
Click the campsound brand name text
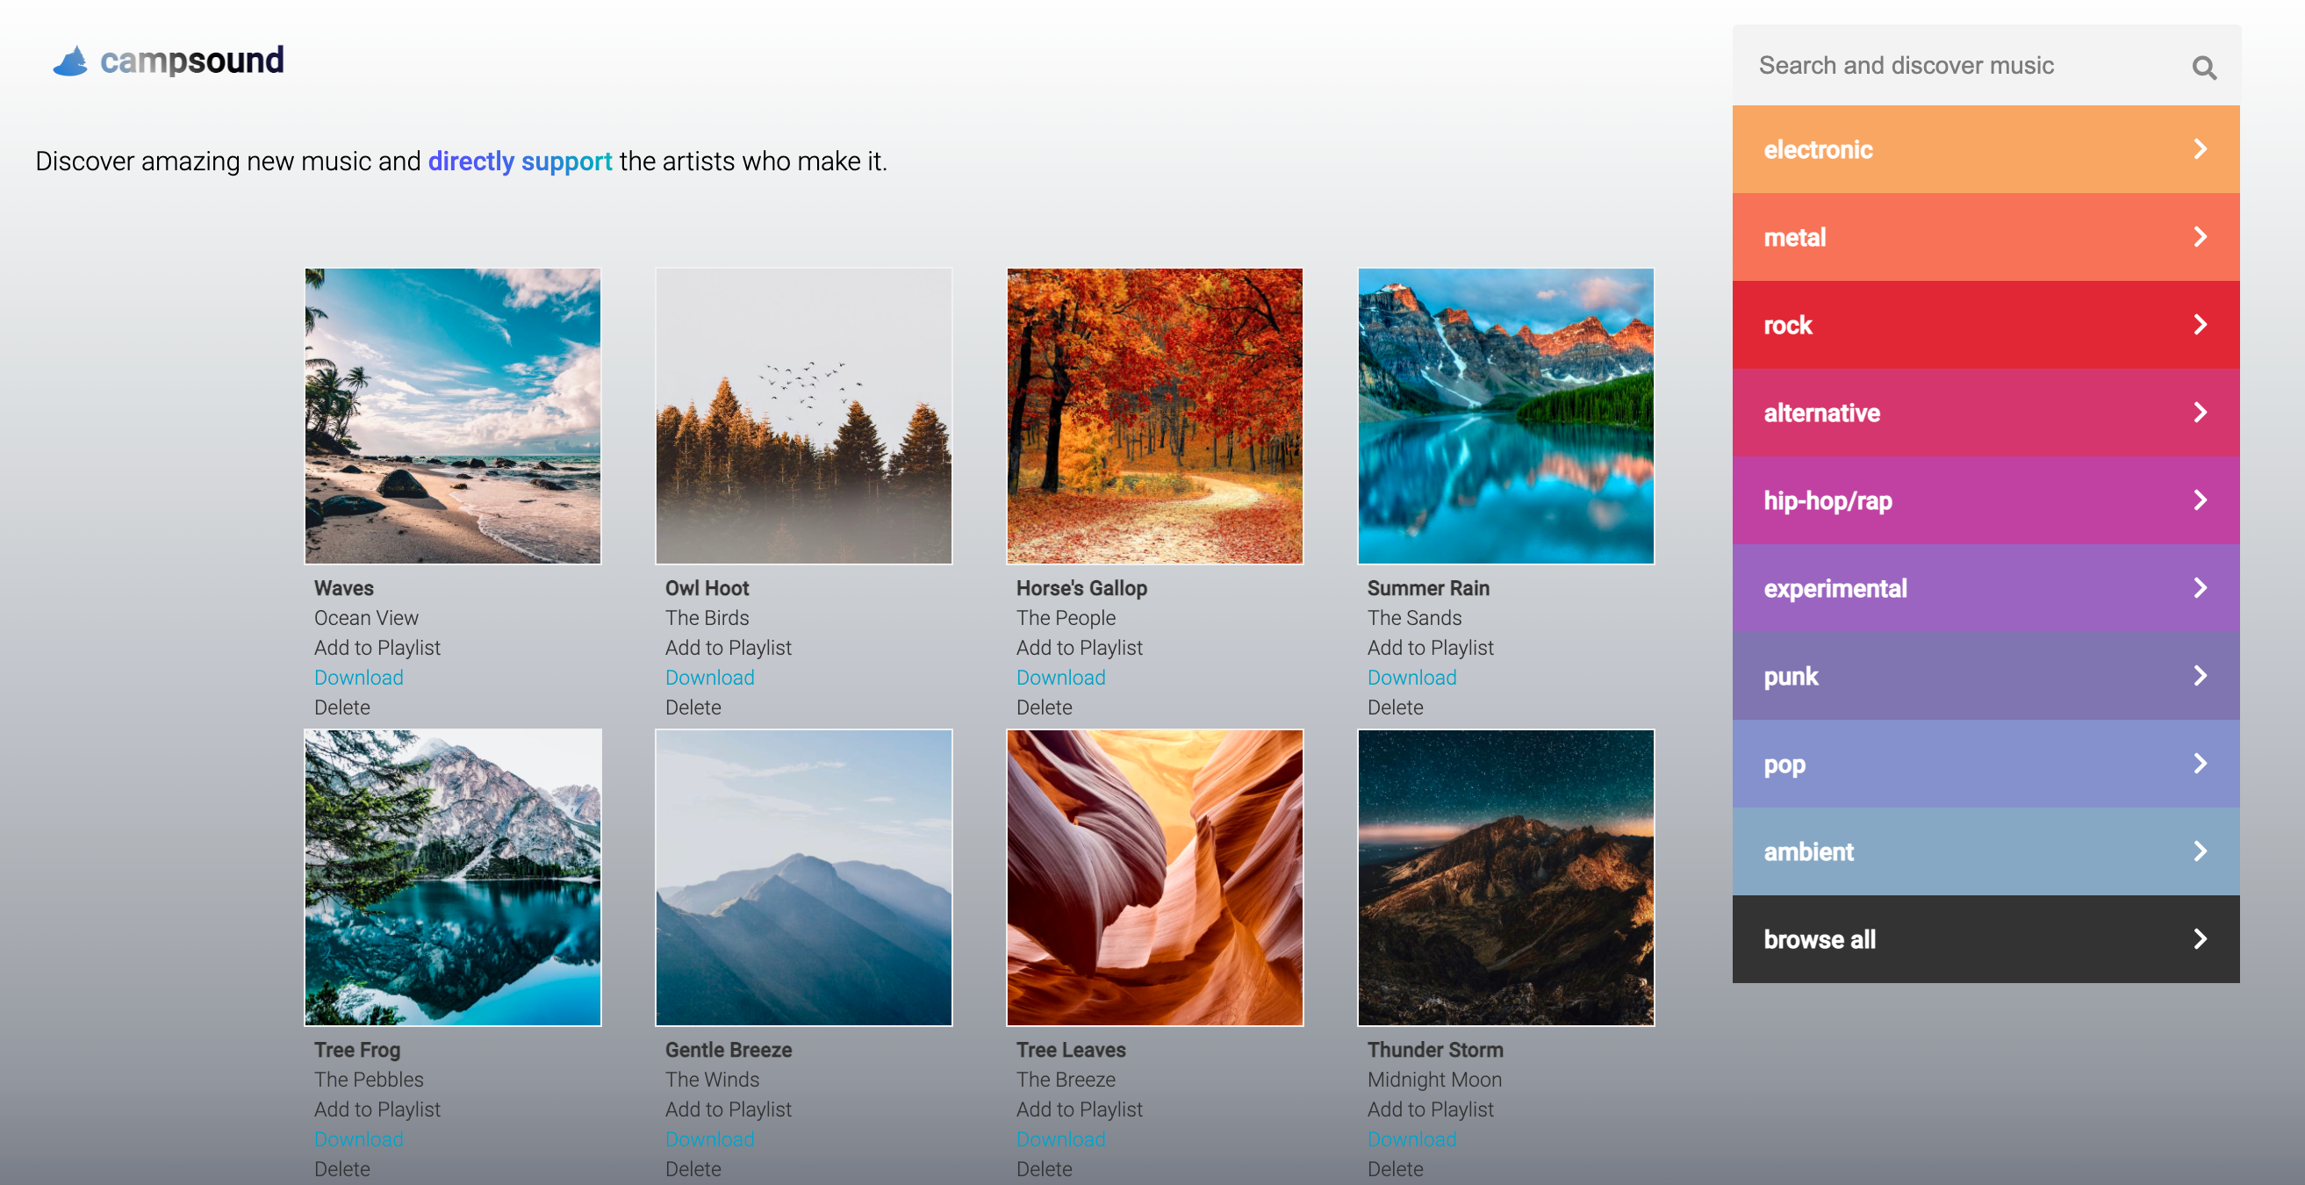coord(192,61)
